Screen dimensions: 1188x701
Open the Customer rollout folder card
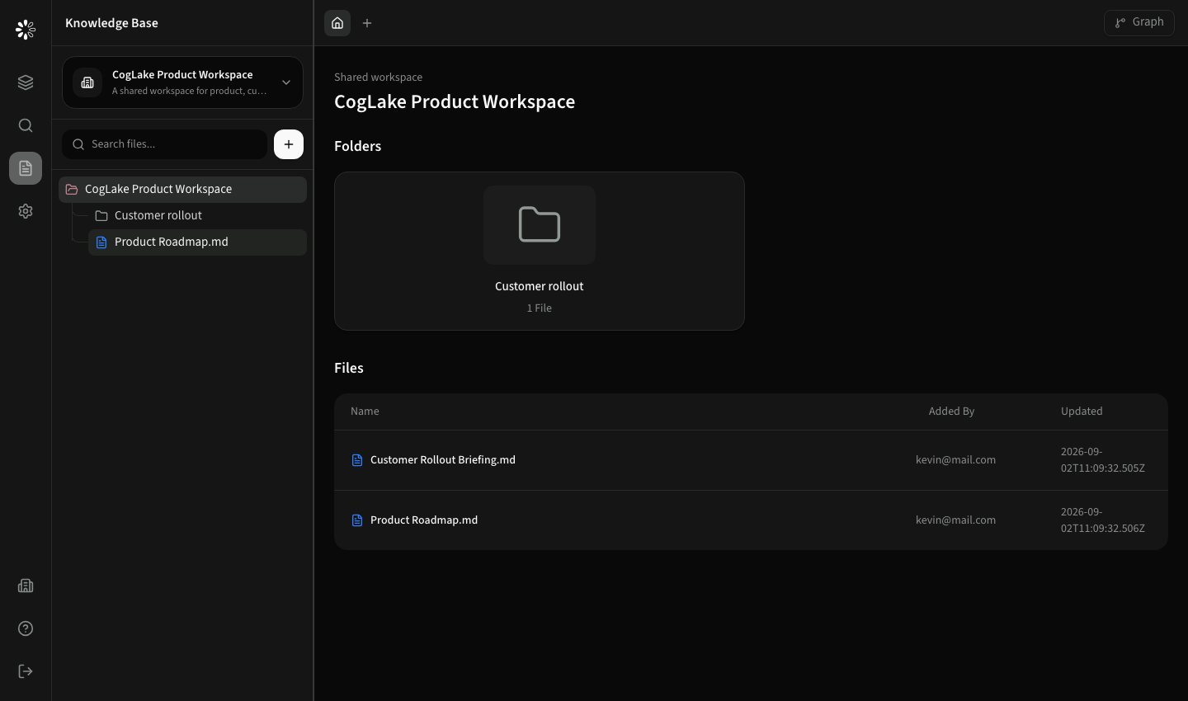(x=540, y=251)
